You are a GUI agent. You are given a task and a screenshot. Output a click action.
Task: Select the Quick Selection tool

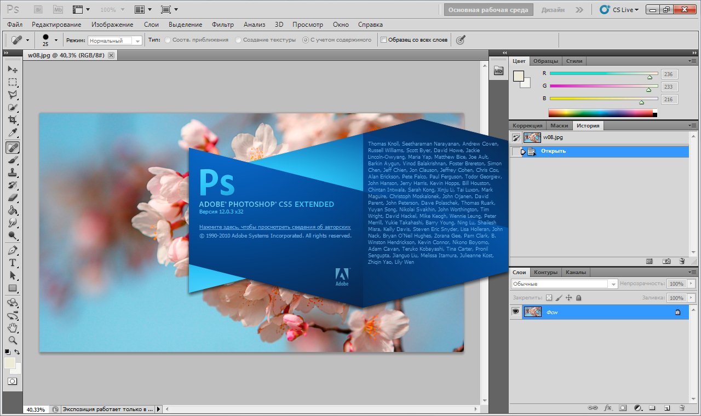point(13,108)
